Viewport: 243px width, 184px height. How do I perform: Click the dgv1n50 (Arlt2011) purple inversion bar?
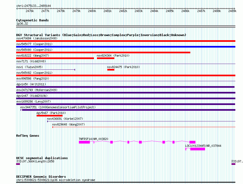pyautogui.click(x=125, y=87)
